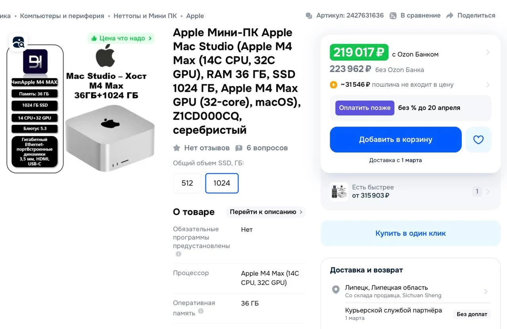Open the Apple breadcrumb category
Screen dimensions: 507x329
coord(195,16)
